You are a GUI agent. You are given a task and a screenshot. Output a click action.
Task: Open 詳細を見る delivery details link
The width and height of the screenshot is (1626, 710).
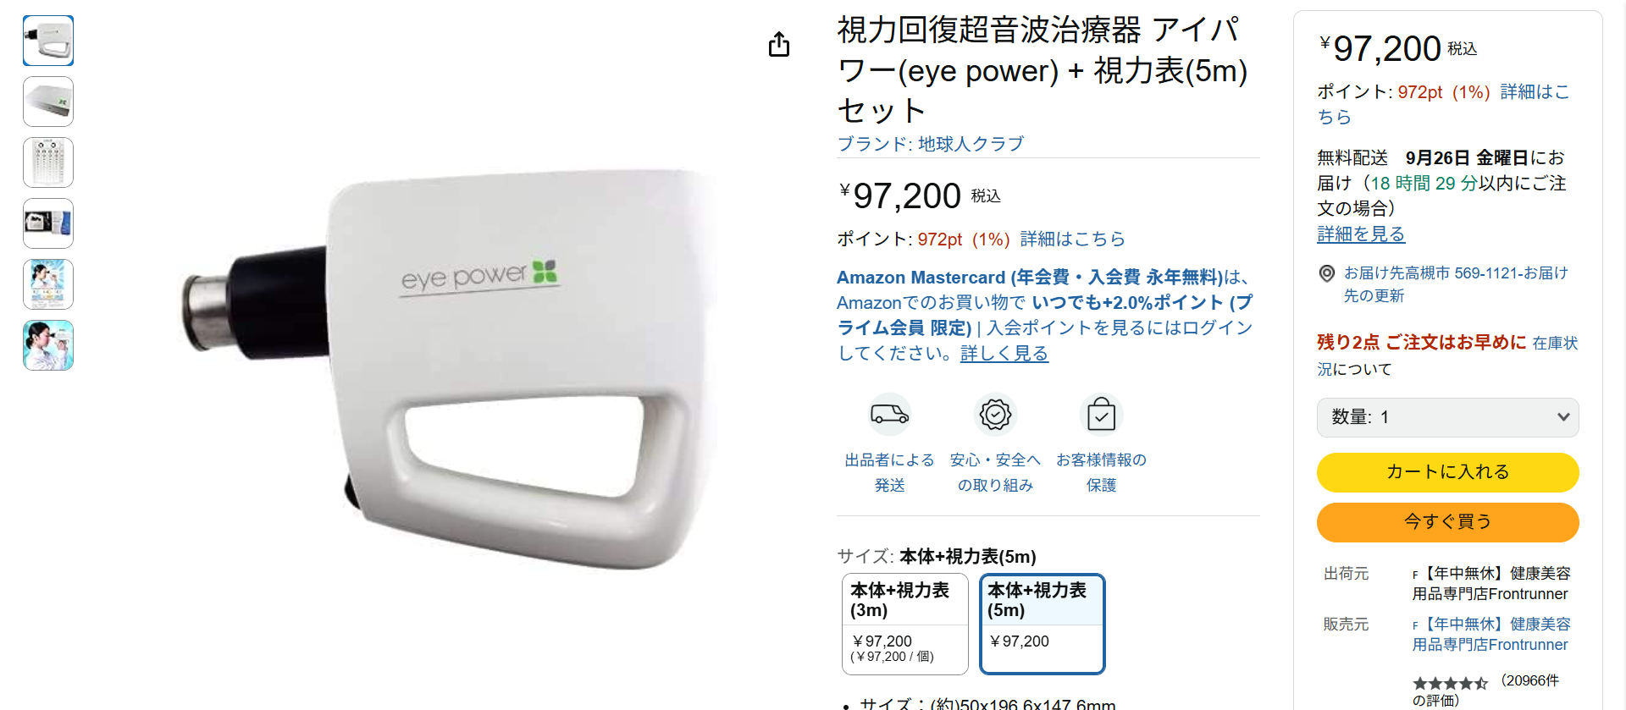click(1361, 234)
